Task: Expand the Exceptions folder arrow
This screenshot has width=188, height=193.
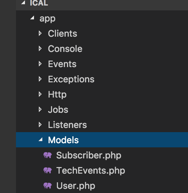Action: tap(40, 79)
